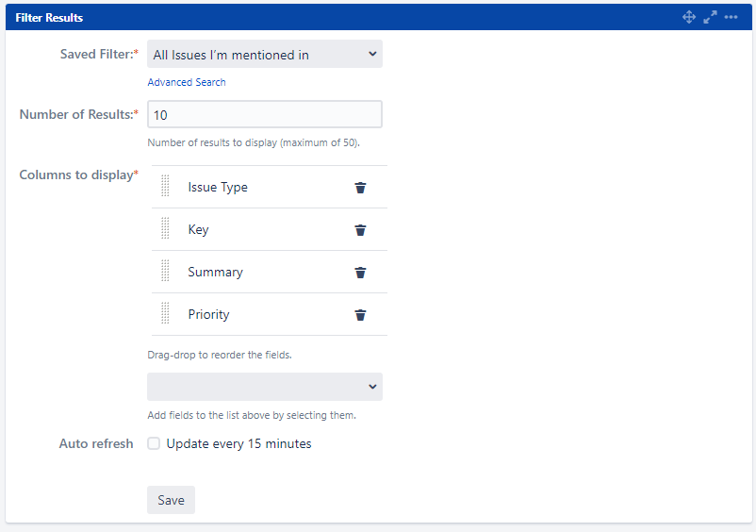Image resolution: width=756 pixels, height=532 pixels.
Task: Remove the Priority column via trash icon
Action: click(360, 314)
